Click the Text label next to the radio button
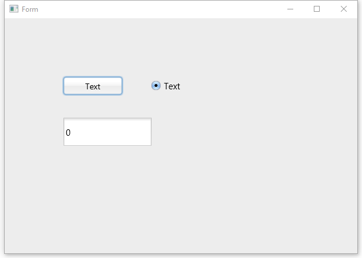This screenshot has height=258, width=362. click(172, 86)
